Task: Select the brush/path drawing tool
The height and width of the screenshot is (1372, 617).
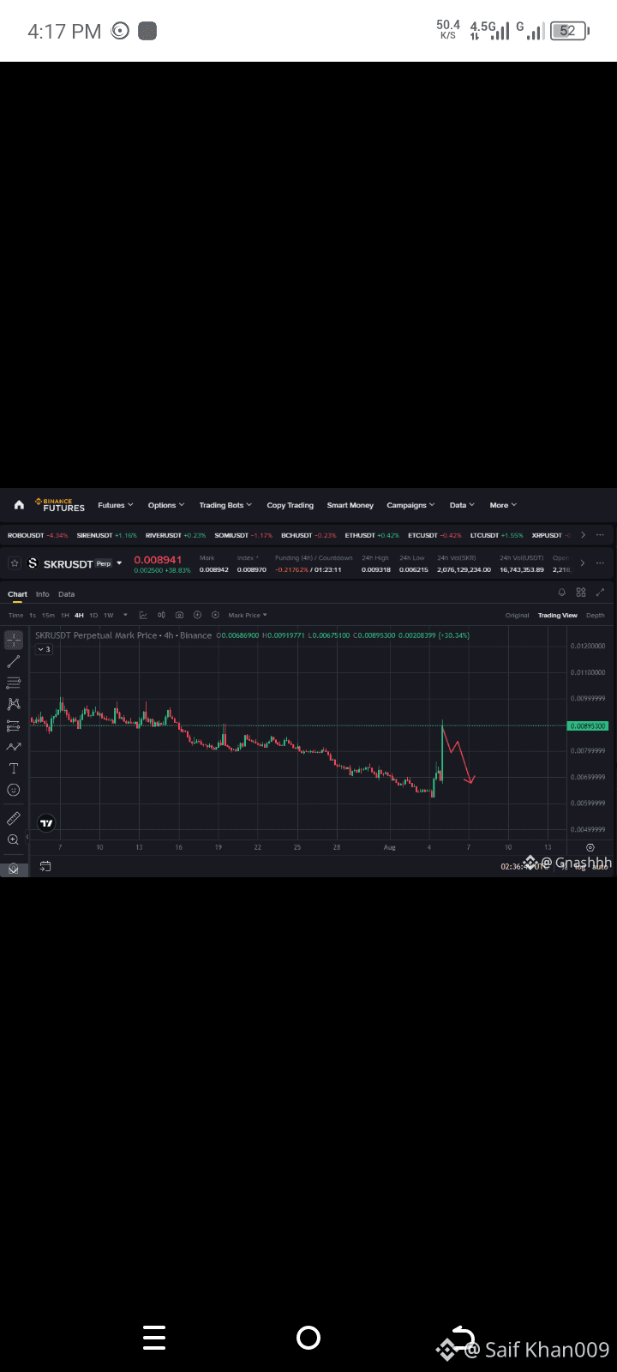Action: coord(14,747)
